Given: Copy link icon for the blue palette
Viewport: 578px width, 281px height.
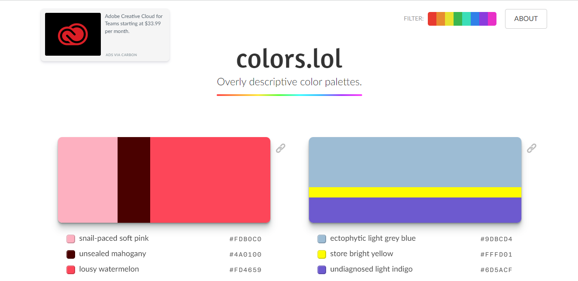Looking at the screenshot, I should click(x=532, y=148).
